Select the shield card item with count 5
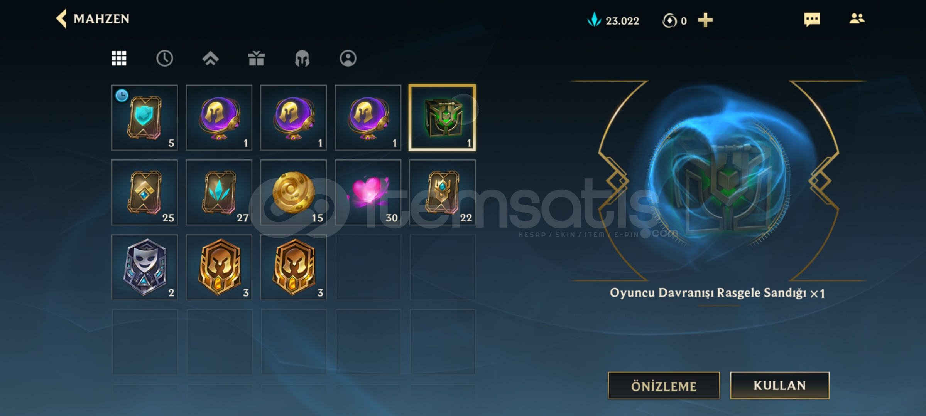The width and height of the screenshot is (926, 416). [145, 118]
